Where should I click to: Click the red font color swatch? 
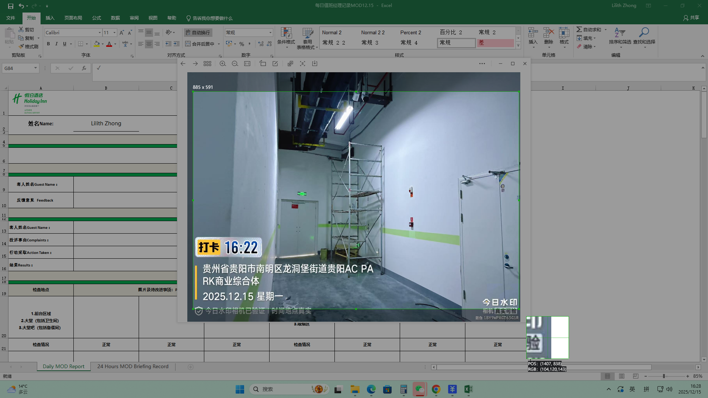tap(109, 44)
